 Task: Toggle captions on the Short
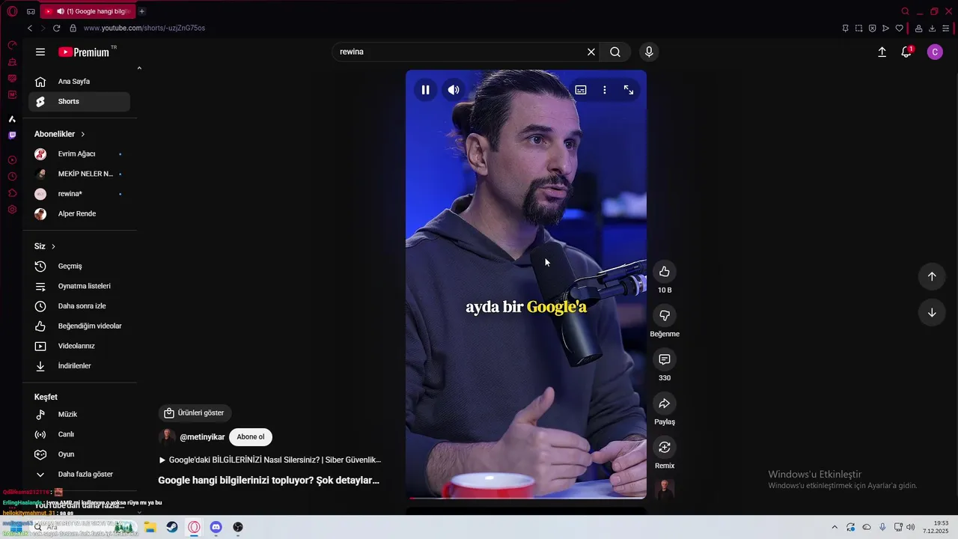[581, 90]
